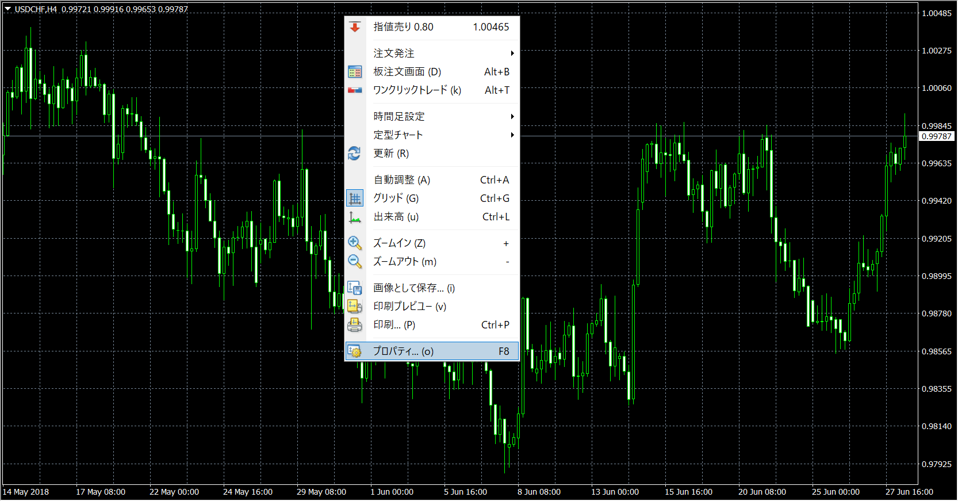Click the current price label 0.99787

tap(937, 136)
